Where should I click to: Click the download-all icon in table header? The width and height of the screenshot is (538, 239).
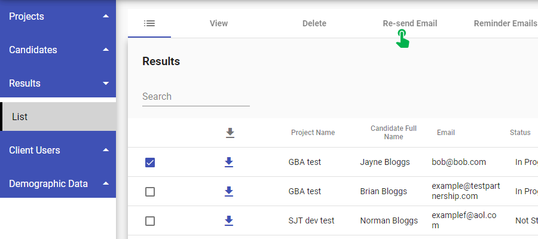230,133
